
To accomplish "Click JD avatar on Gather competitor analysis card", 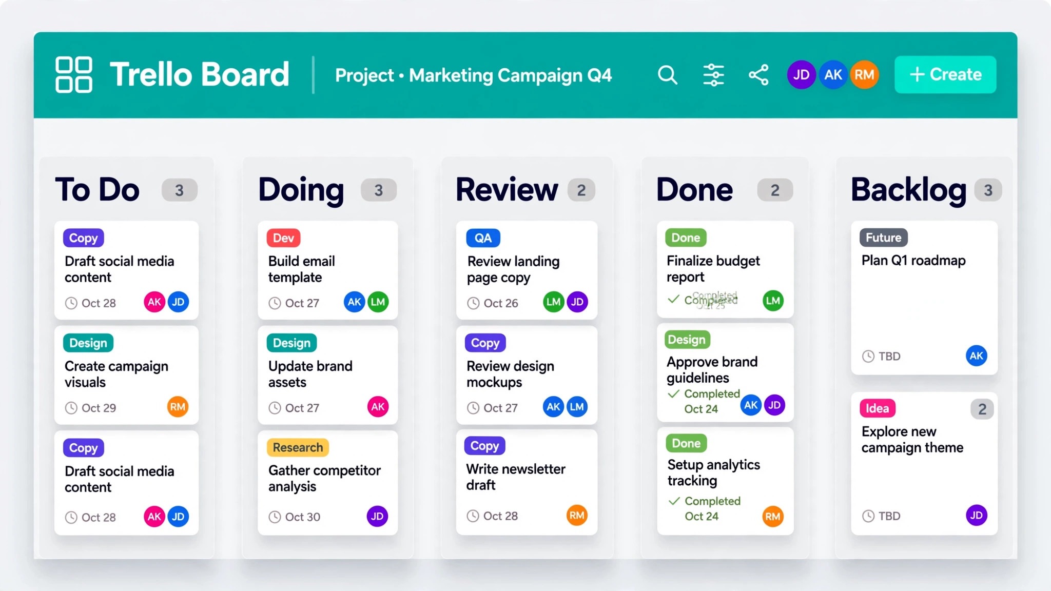I will pyautogui.click(x=377, y=516).
